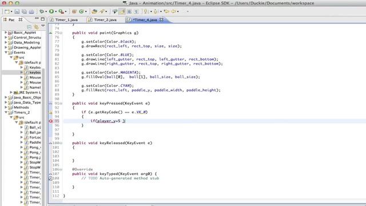Collapse the paint method at line 75
This screenshot has width=366, height=206.
pyautogui.click(x=61, y=33)
